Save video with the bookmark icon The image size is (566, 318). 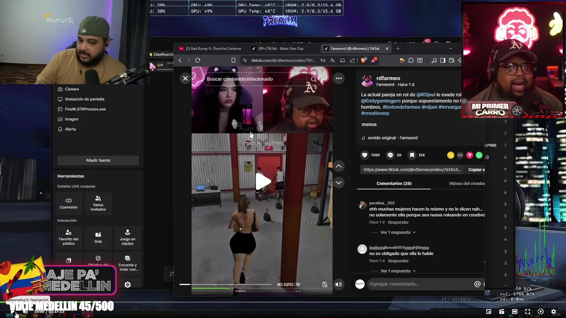(x=412, y=155)
